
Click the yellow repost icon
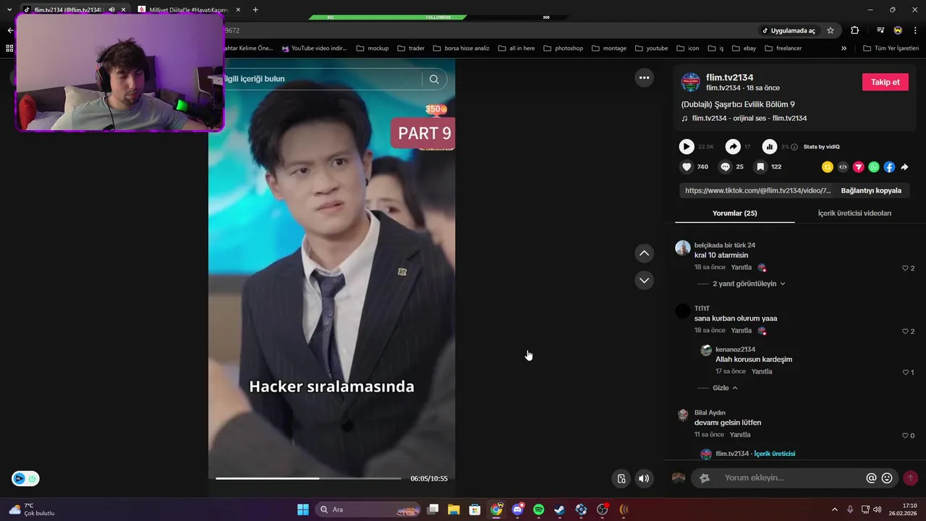(828, 167)
